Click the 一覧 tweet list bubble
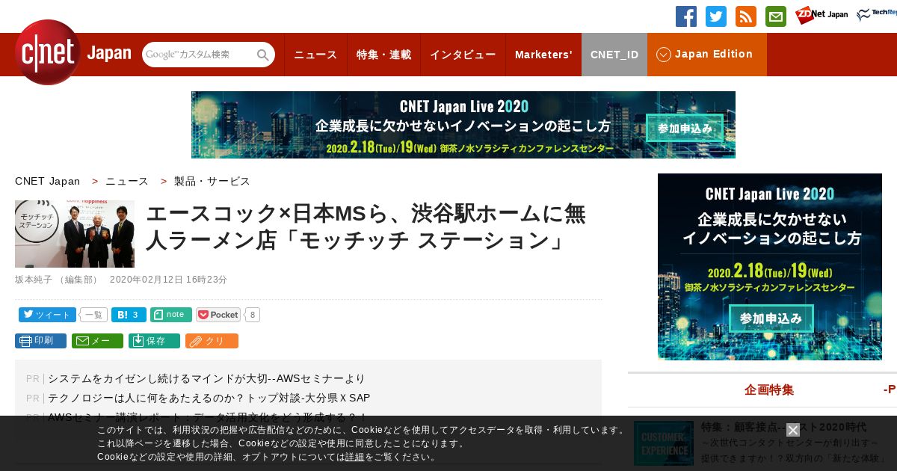This screenshot has width=897, height=471. click(93, 315)
